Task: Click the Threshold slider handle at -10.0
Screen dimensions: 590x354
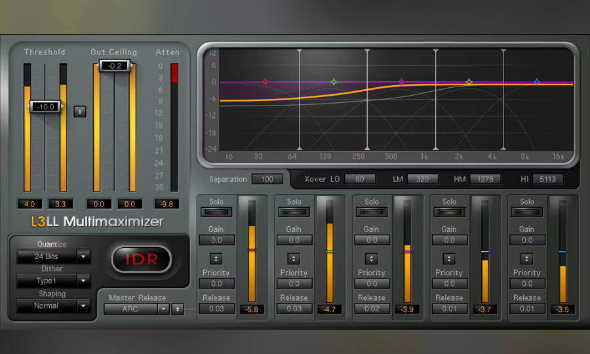Action: 45,106
